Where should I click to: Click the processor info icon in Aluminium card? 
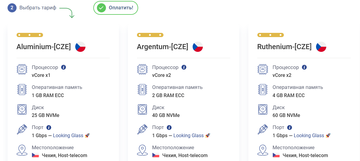64,67
